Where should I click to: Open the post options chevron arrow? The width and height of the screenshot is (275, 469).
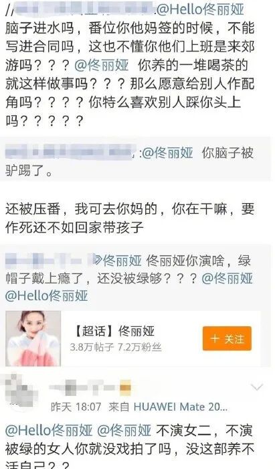[257, 388]
